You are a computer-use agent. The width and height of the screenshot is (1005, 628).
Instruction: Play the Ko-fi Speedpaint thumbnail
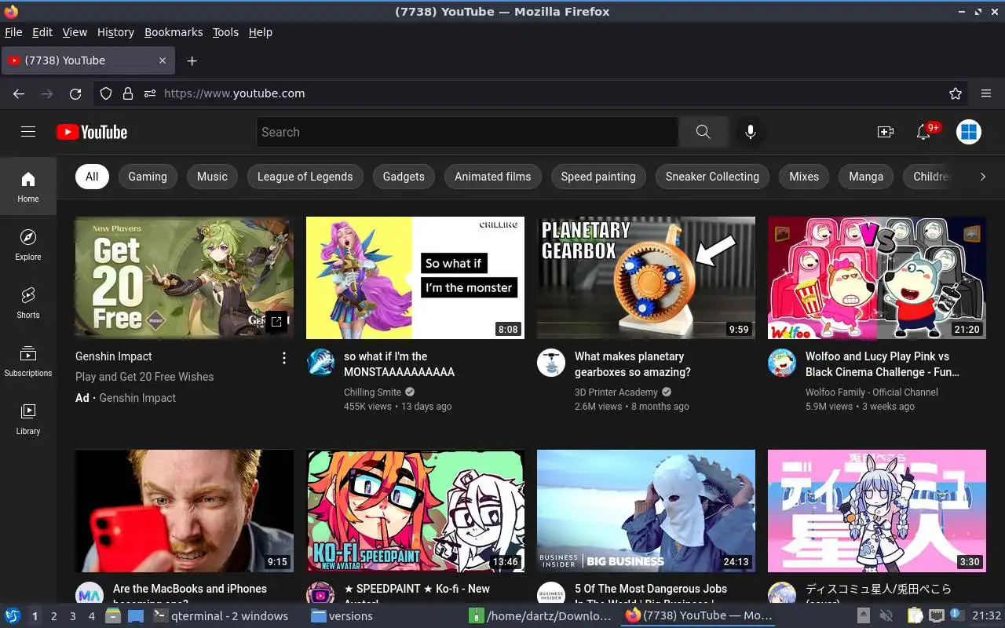click(415, 511)
